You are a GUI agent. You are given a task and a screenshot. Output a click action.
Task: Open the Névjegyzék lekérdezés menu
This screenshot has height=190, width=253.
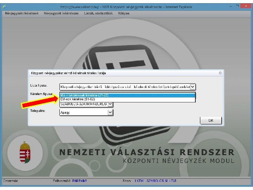point(61,13)
